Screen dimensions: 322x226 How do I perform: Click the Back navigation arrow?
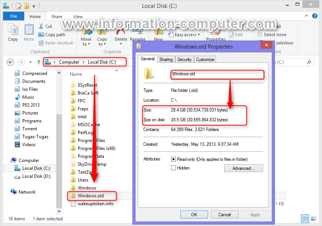tap(10, 62)
